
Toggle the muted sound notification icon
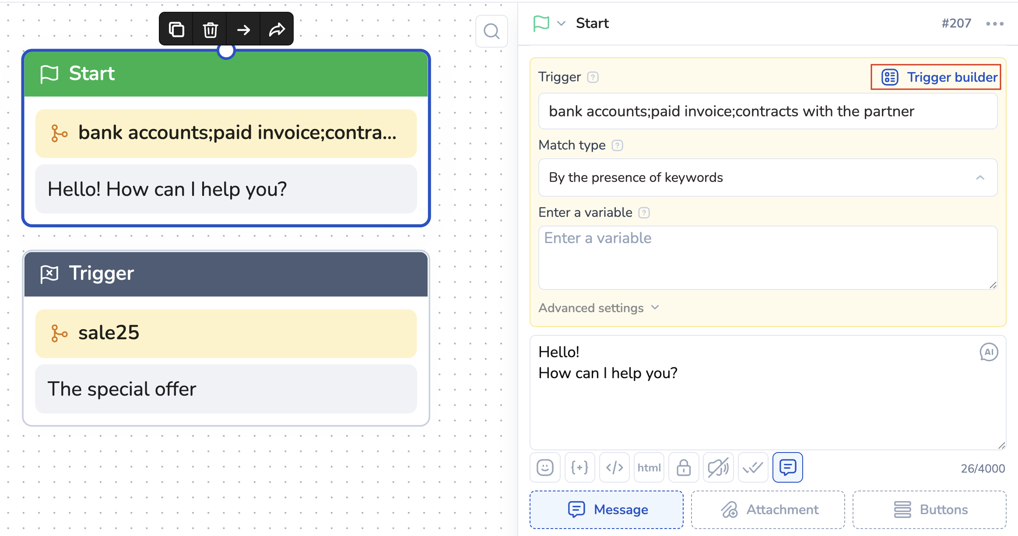[x=718, y=467]
